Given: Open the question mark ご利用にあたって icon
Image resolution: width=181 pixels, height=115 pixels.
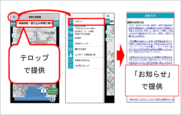Looking at the screenshot, I should click(x=71, y=66).
